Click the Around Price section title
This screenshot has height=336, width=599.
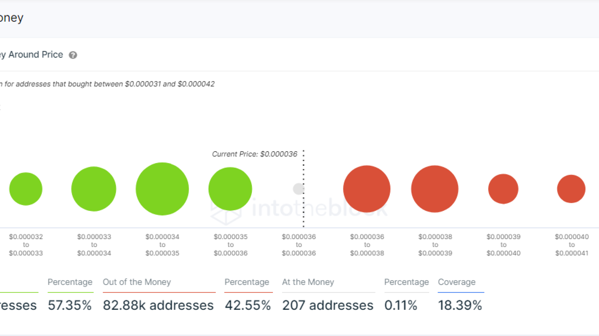click(31, 55)
